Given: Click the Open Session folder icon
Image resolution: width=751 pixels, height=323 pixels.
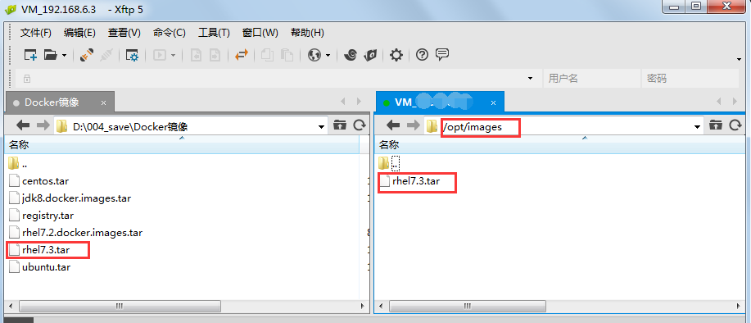Looking at the screenshot, I should [50, 55].
